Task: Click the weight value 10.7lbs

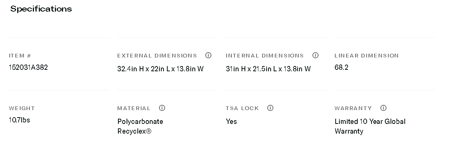Action: click(19, 120)
